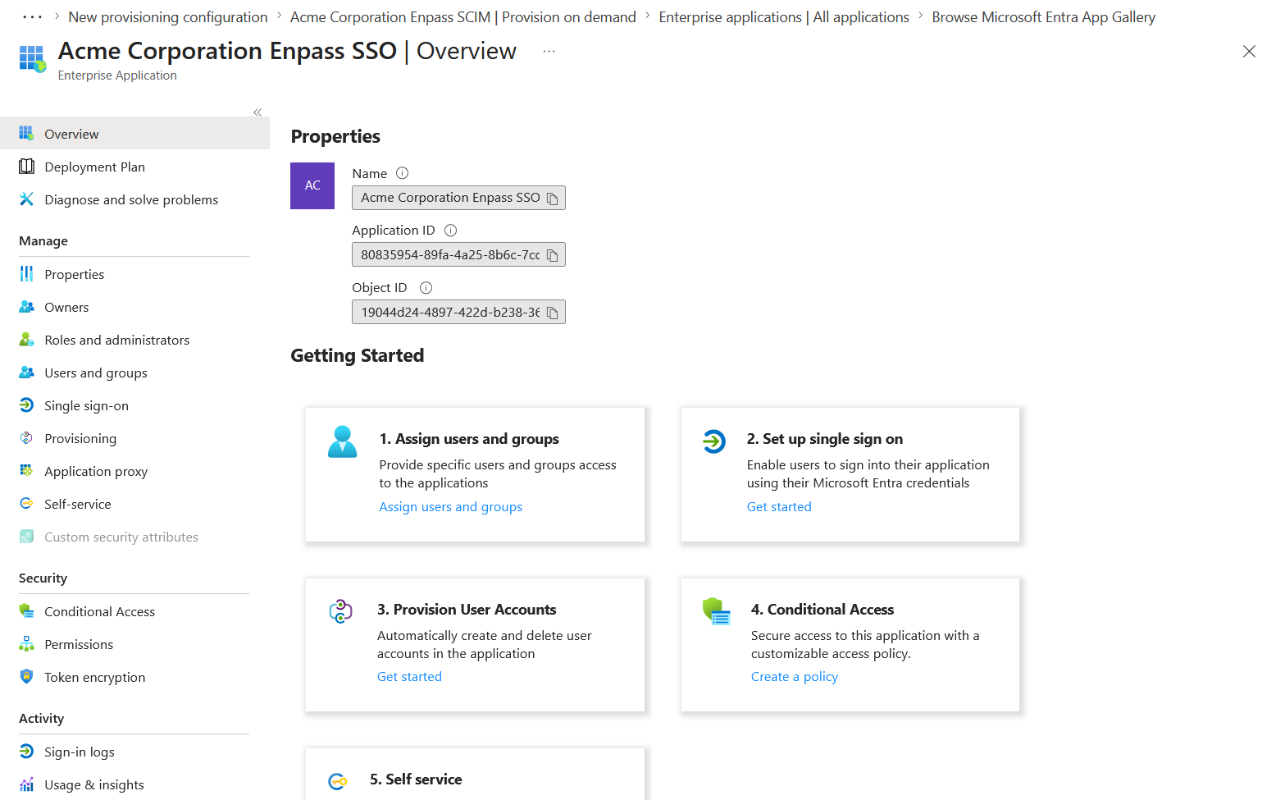Select the Object ID field
Screen dimensions: 1285x800
click(x=458, y=313)
